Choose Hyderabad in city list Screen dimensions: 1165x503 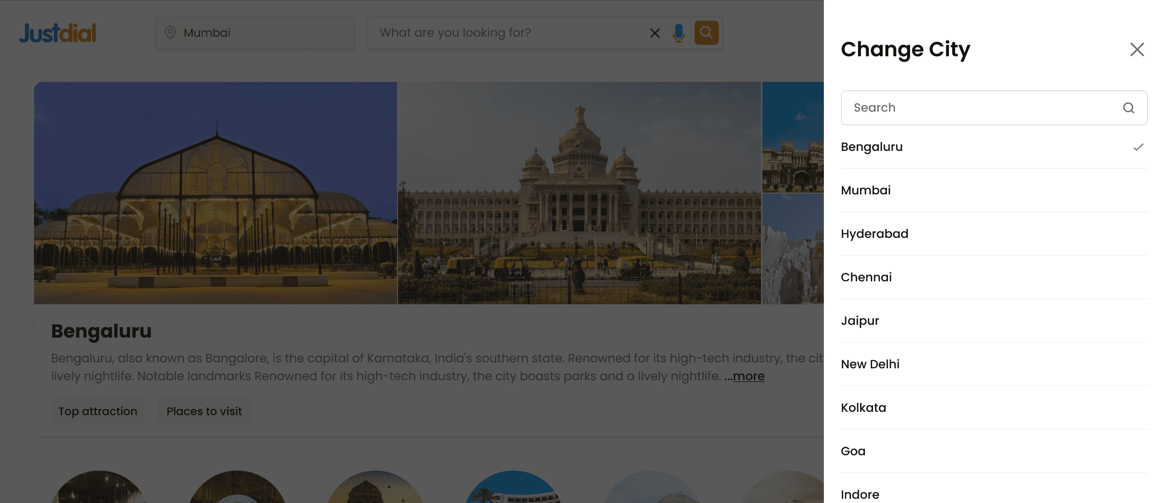pyautogui.click(x=874, y=234)
